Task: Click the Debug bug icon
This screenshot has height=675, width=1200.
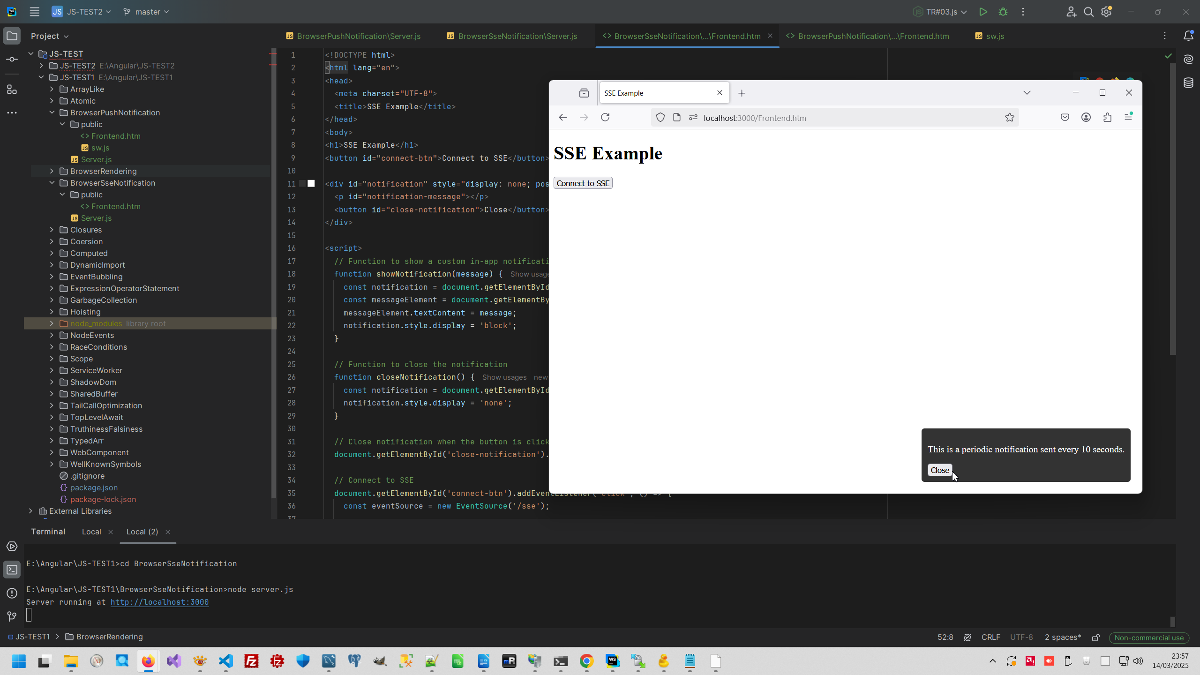Action: (1003, 12)
